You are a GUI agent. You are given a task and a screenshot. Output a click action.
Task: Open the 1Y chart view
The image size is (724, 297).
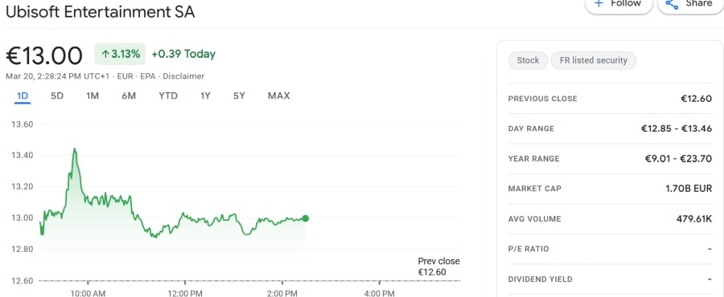[x=205, y=96]
